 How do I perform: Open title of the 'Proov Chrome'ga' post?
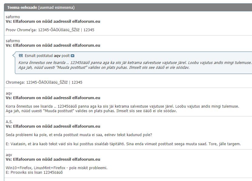(53, 22)
